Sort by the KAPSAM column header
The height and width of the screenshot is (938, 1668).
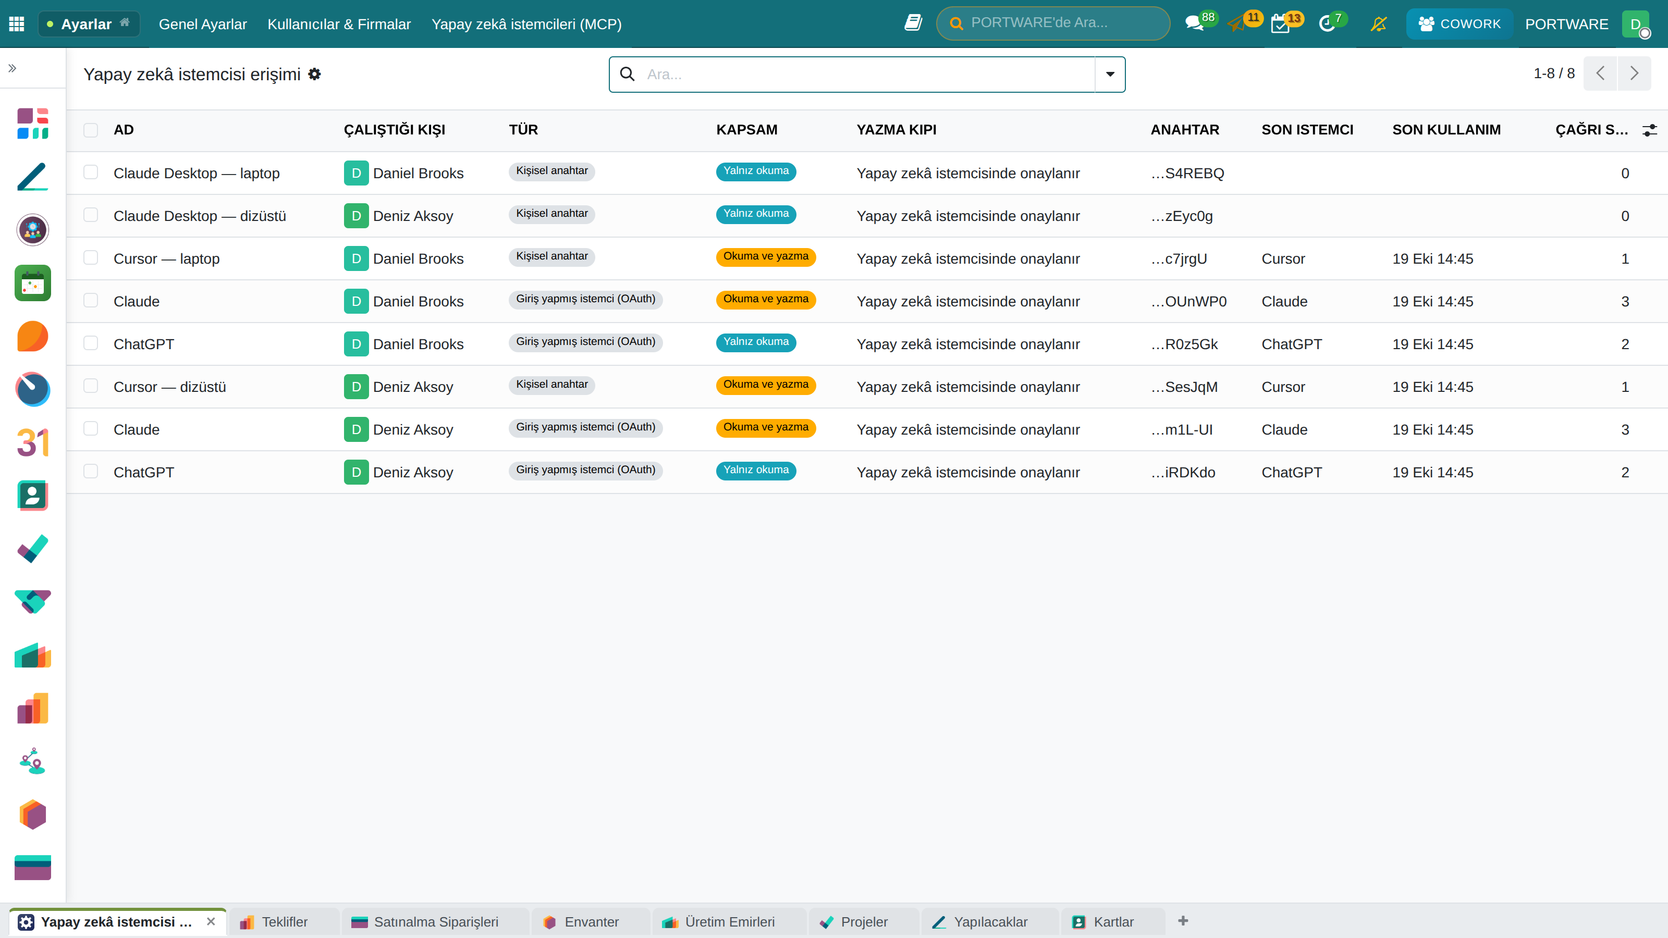pyautogui.click(x=746, y=129)
